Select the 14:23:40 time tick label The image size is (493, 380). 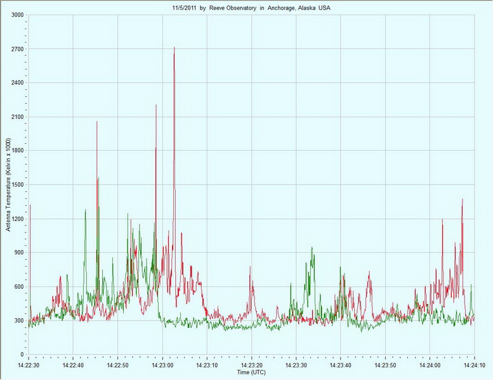click(x=341, y=365)
